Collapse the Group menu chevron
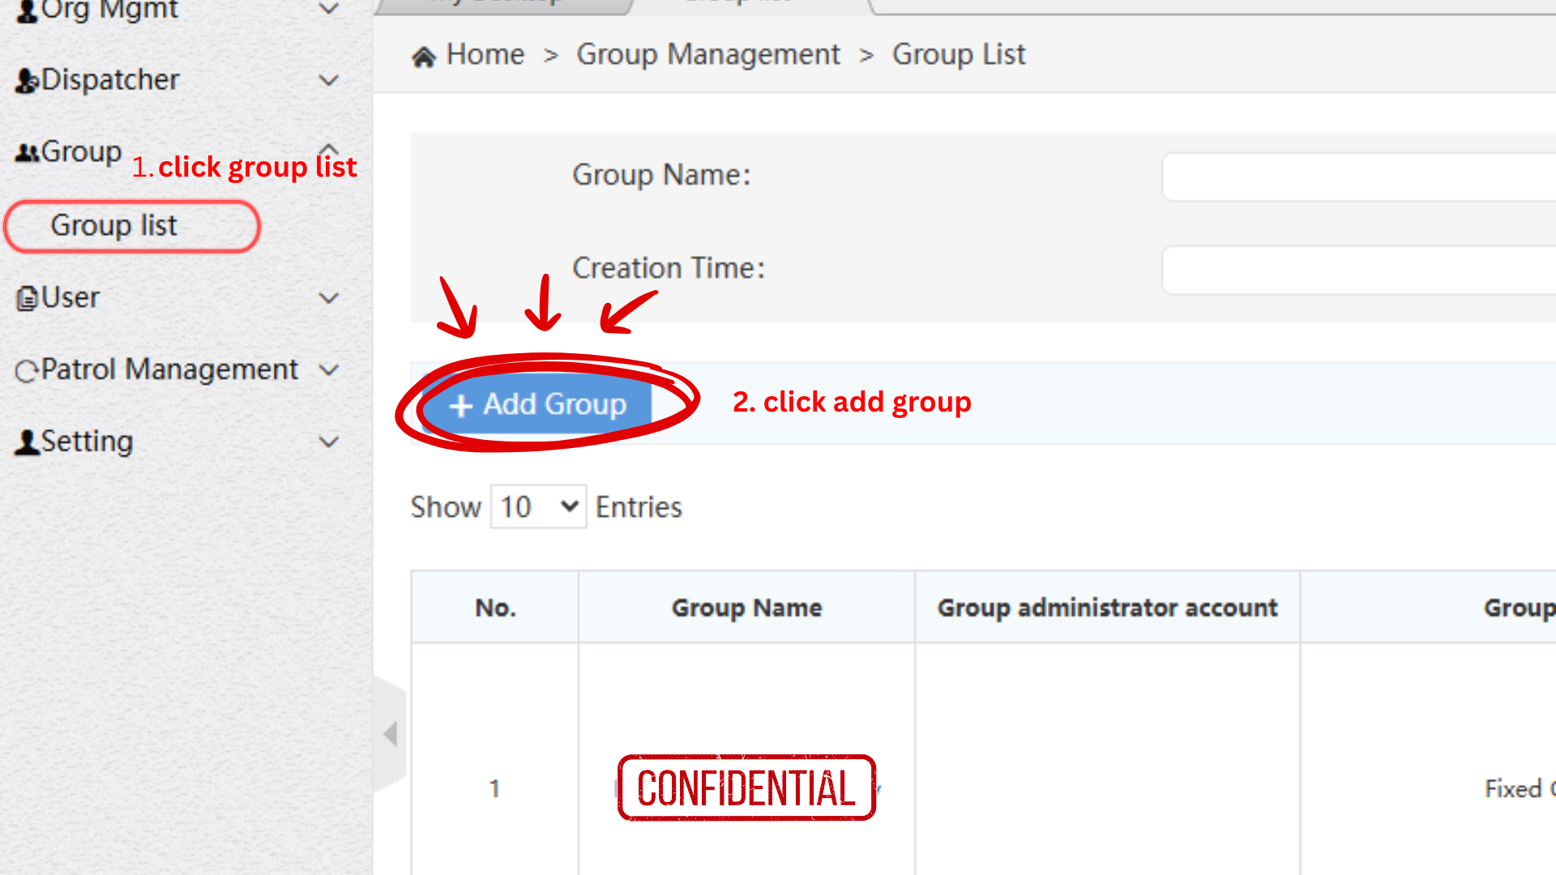Screen dimensions: 1556x875 click(329, 149)
